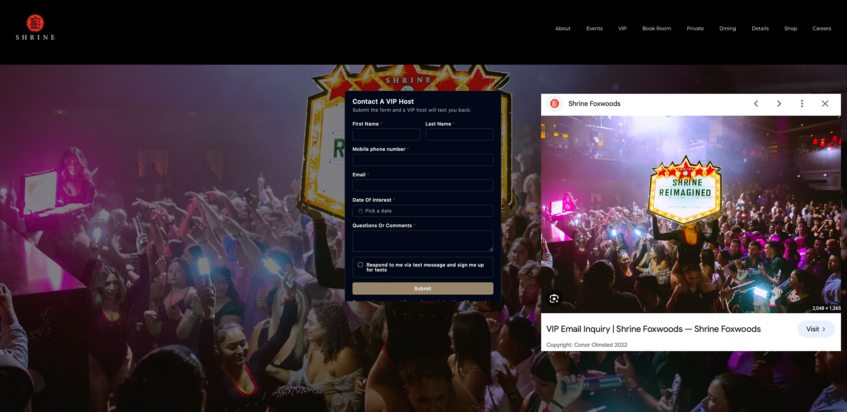Viewport: 847px width, 412px height.
Task: Focus the Last Name field
Action: (x=459, y=134)
